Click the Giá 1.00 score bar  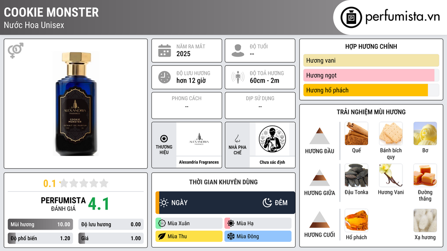tap(111, 238)
